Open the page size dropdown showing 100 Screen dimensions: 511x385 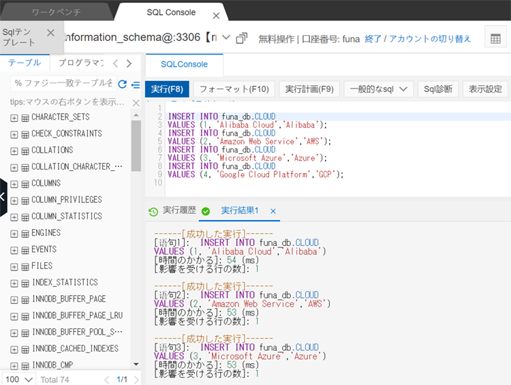(18, 379)
